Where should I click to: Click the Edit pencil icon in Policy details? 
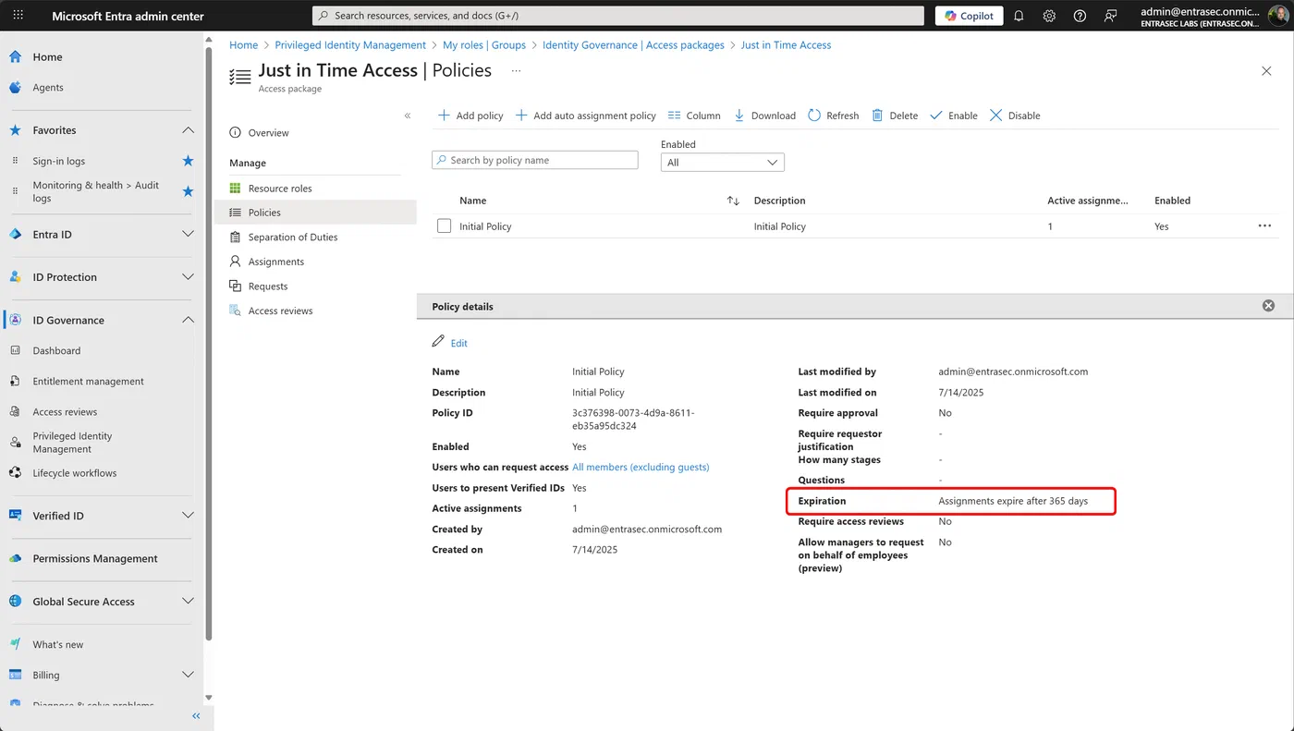pyautogui.click(x=438, y=342)
